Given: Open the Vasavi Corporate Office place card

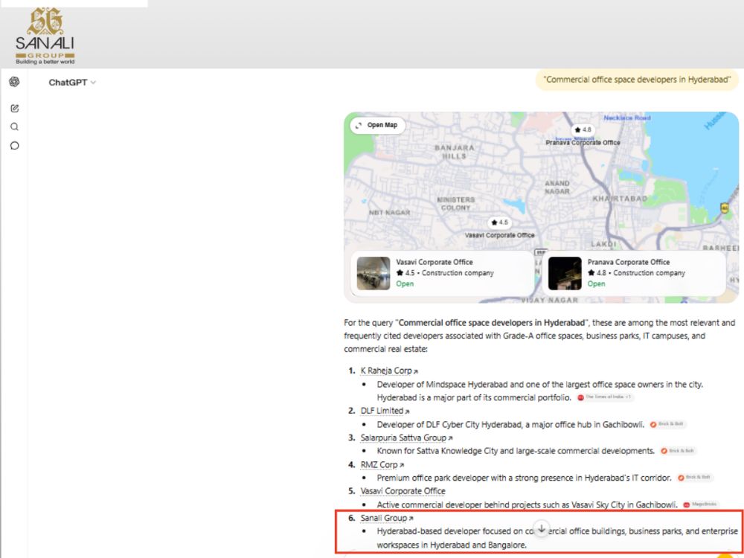Looking at the screenshot, I should 442,273.
